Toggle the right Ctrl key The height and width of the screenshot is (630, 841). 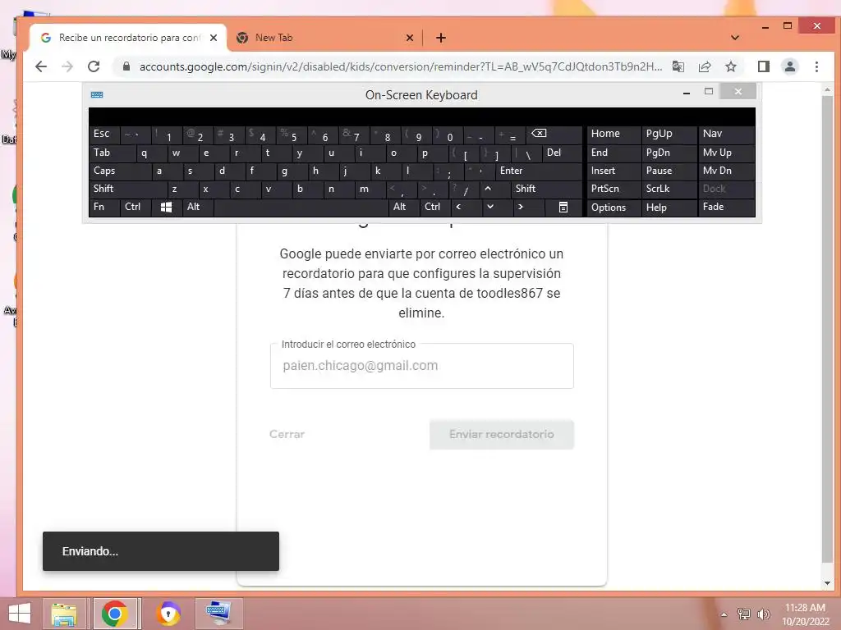point(434,207)
